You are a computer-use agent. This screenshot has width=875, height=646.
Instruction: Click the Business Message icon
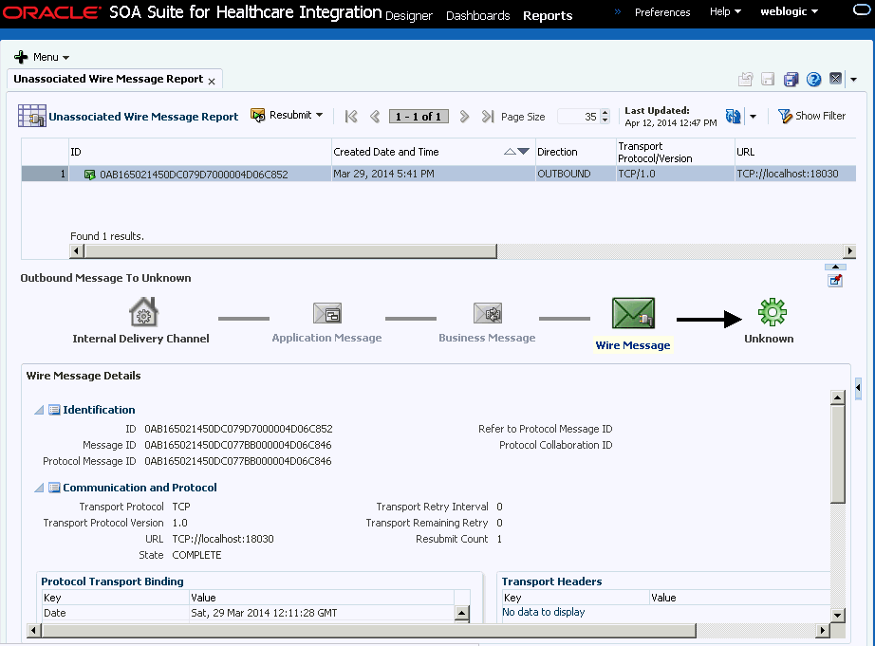coord(487,313)
